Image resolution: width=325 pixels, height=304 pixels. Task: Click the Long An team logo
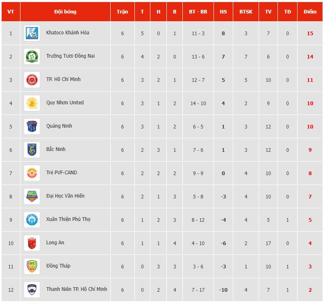[x=32, y=243]
